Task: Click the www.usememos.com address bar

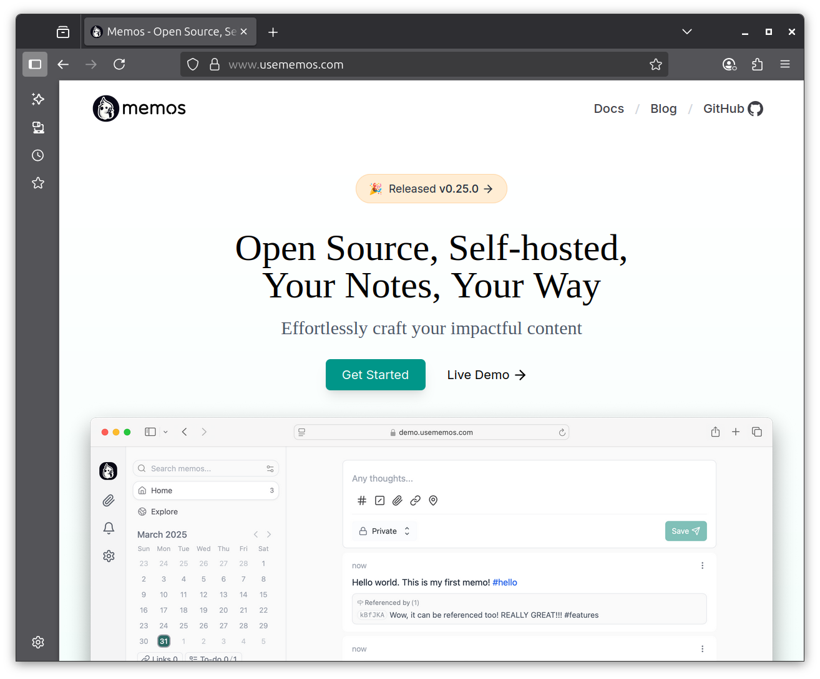Action: point(424,64)
